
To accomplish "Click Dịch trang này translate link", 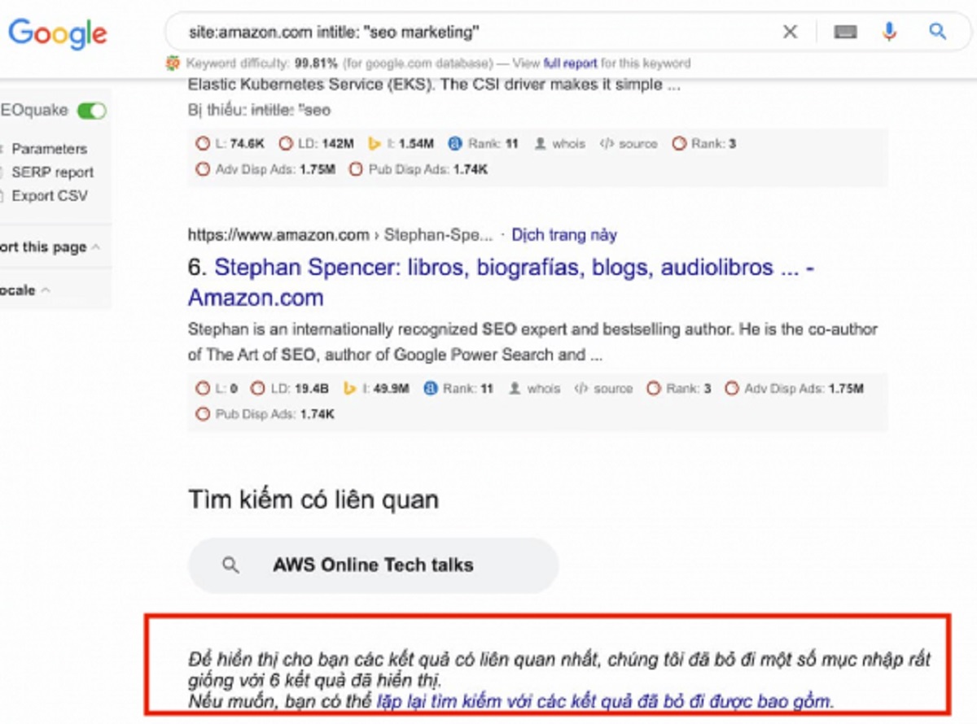I will pyautogui.click(x=564, y=235).
